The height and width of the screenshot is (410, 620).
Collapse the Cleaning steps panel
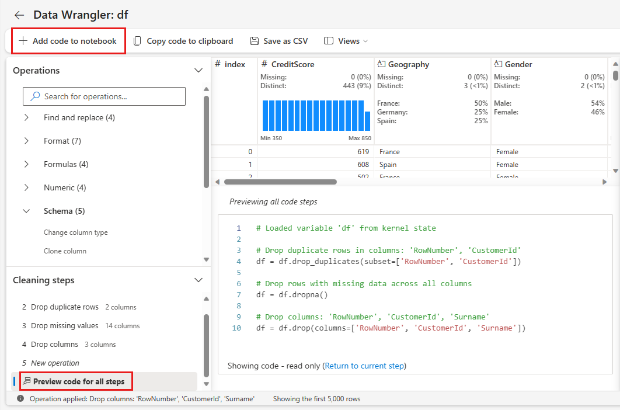198,280
